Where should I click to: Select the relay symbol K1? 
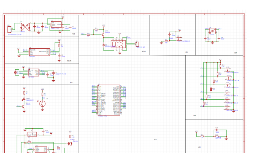(119, 44)
